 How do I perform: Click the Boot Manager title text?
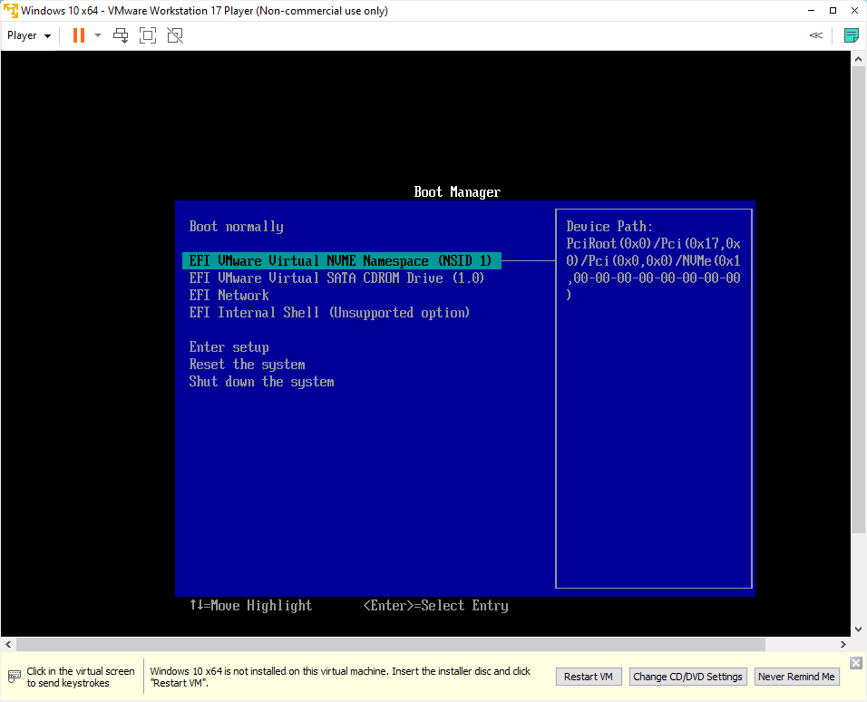coord(457,192)
